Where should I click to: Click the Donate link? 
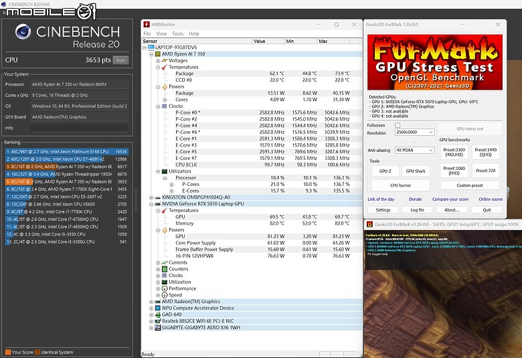[x=415, y=199]
